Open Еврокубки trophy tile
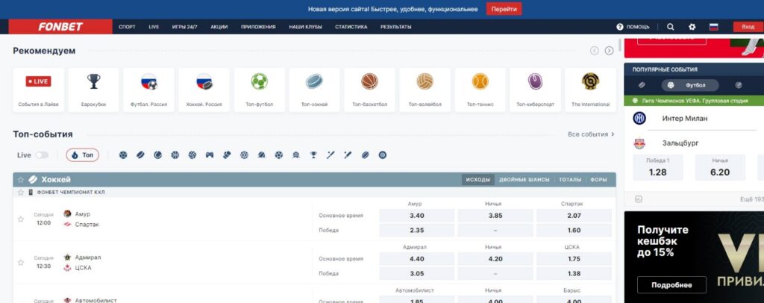Viewport: 764px width, 303px height. pos(93,90)
